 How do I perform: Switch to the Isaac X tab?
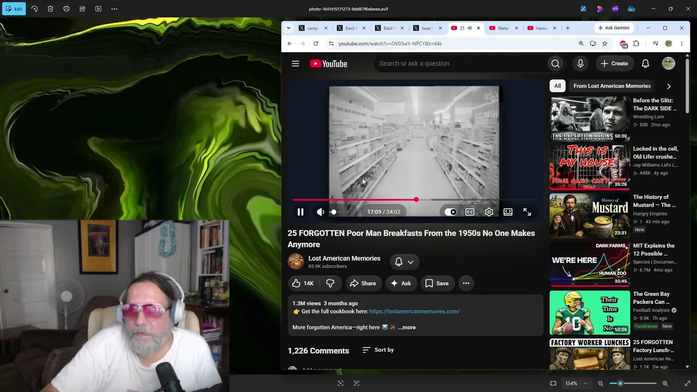pos(427,28)
